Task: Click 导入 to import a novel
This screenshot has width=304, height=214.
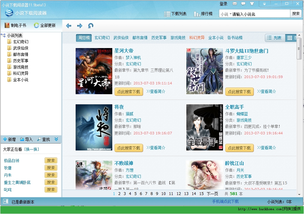Action: coord(26,139)
